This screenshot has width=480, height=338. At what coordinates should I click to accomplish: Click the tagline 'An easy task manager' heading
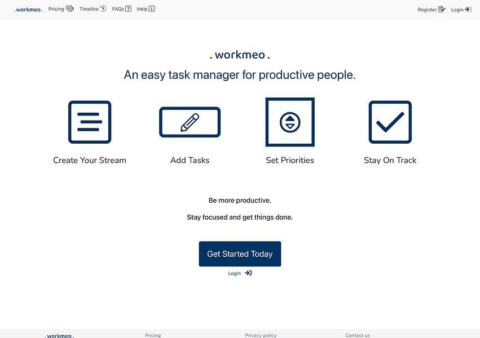pyautogui.click(x=240, y=74)
